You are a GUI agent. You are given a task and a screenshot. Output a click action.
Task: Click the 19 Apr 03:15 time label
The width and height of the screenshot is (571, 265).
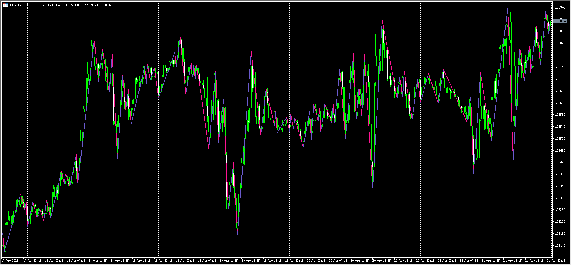click(x=185, y=261)
